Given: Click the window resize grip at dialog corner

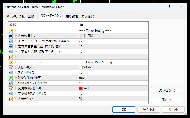Looking at the screenshot, I should 186,114.
